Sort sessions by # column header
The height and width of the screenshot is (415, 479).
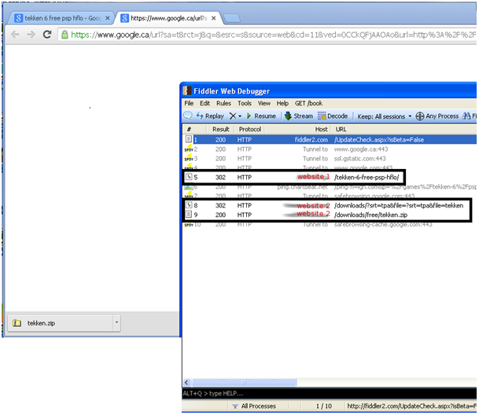point(189,129)
